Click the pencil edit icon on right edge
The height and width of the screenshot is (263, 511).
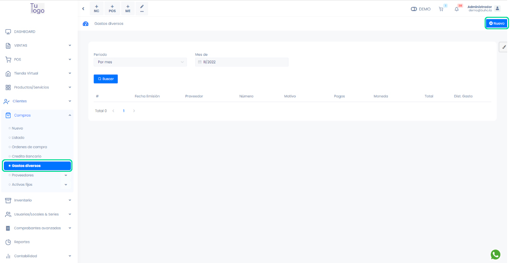click(504, 47)
